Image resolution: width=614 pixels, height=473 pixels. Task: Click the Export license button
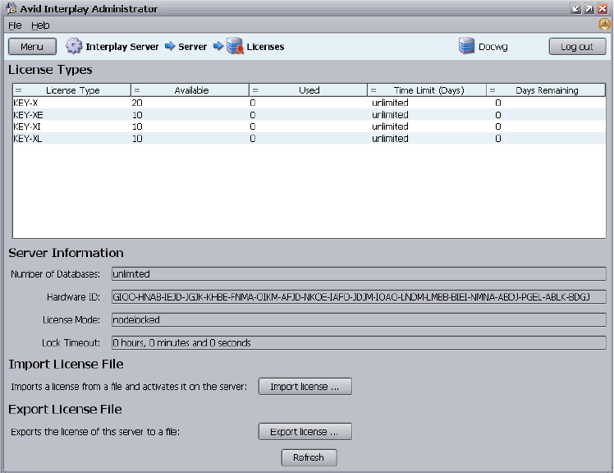(x=305, y=431)
